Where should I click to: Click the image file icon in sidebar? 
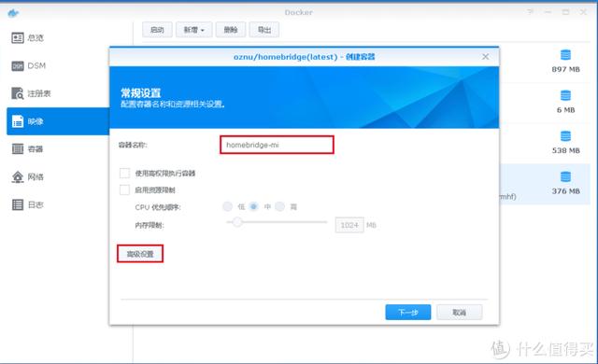click(18, 121)
